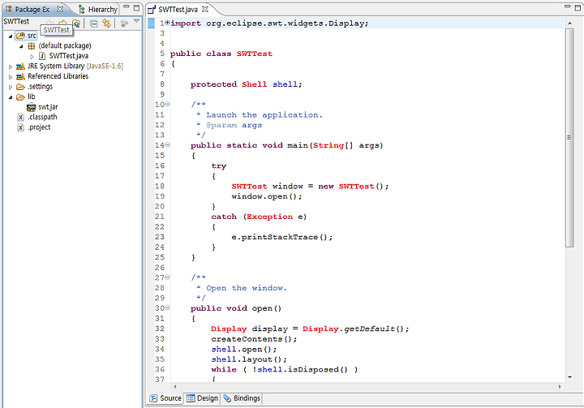Click 'window.open();' on line 19
The height and width of the screenshot is (408, 584).
267,196
